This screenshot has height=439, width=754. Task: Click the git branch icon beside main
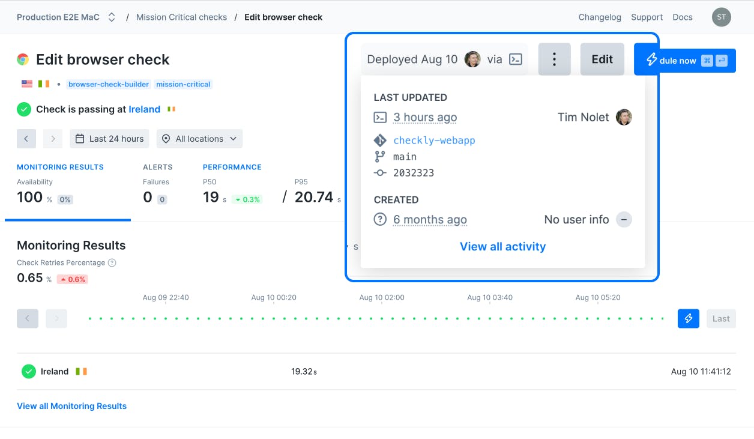(x=379, y=156)
